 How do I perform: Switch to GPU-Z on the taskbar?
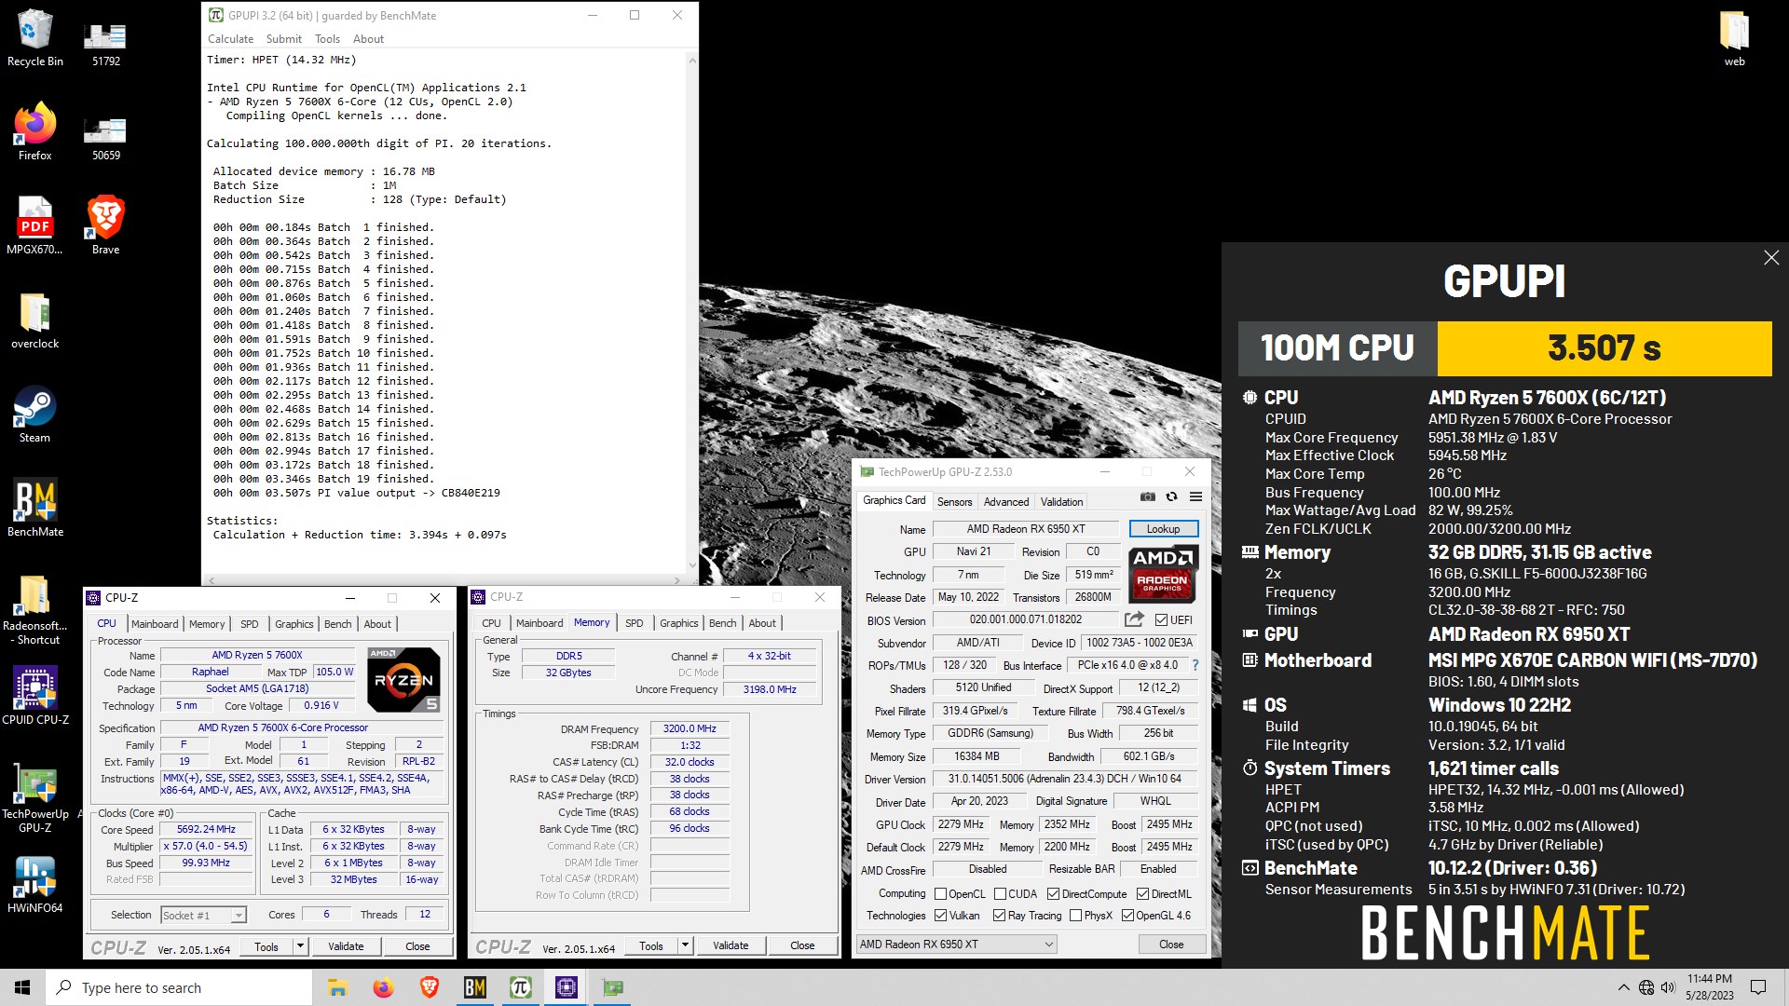coord(612,987)
